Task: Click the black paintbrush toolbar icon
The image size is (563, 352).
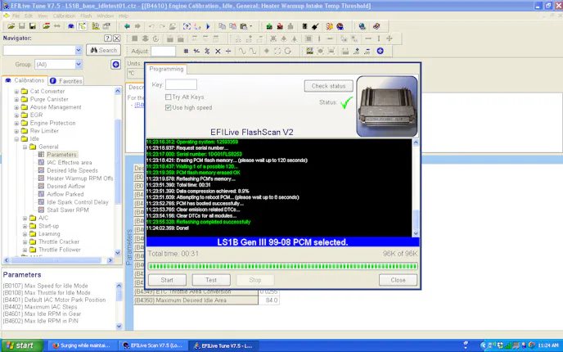Action: tap(315, 26)
